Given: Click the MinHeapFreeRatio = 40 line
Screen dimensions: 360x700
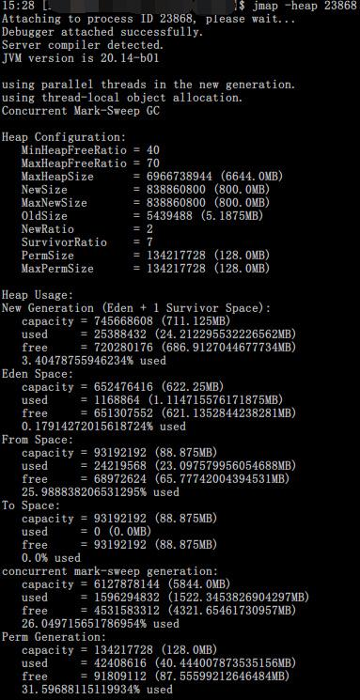Looking at the screenshot, I should coord(90,150).
